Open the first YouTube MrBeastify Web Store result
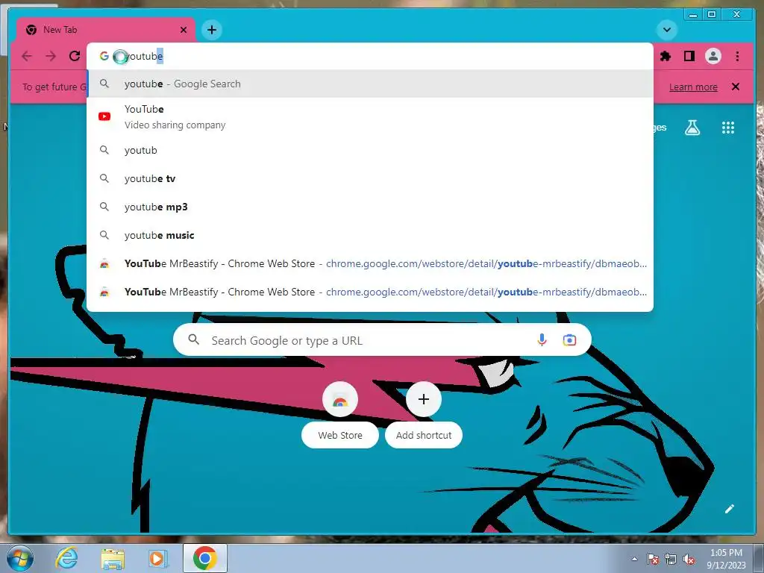The image size is (764, 573). (370, 263)
